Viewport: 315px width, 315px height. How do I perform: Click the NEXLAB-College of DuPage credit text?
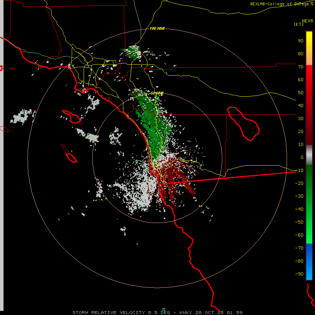tap(282, 4)
